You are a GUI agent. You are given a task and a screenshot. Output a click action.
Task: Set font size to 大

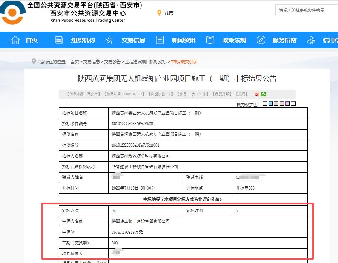[x=193, y=94]
